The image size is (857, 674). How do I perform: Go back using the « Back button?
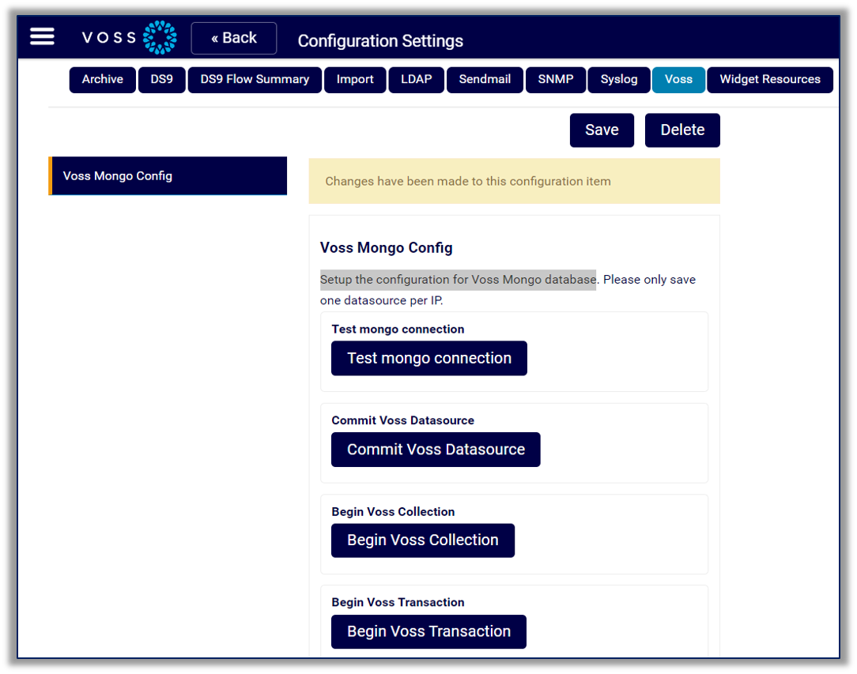coord(233,37)
